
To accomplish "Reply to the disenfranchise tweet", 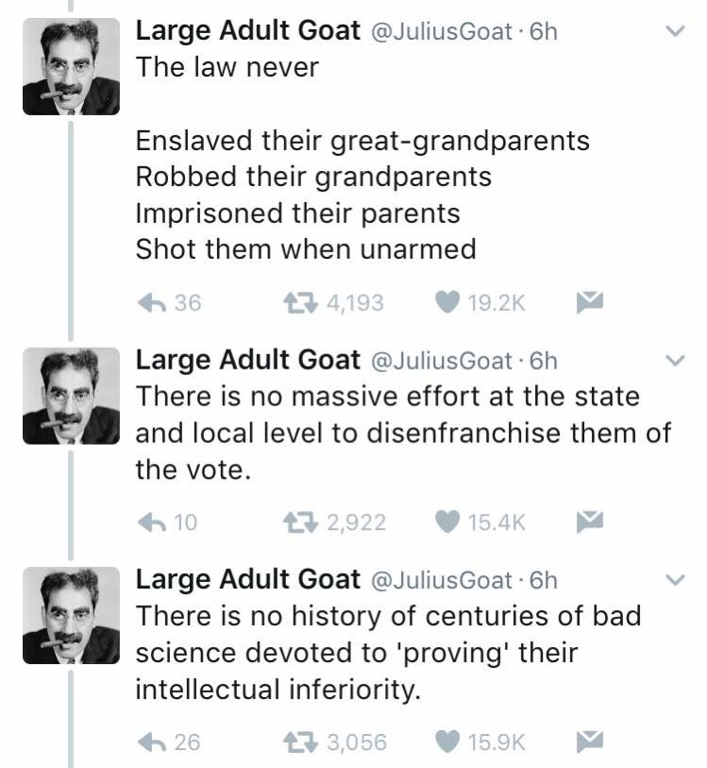I will click(x=152, y=521).
